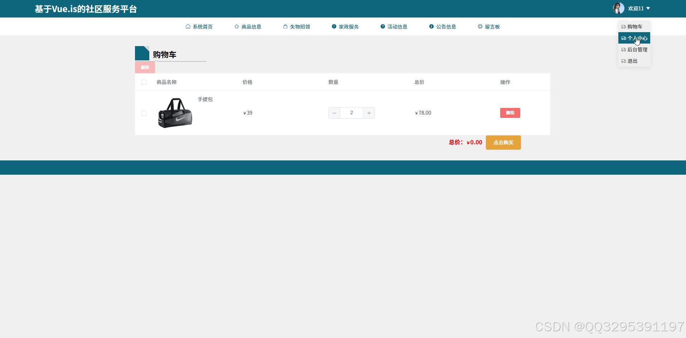Screen dimensions: 686x338
Task: Click the star icon beside 商品信息
Action: pos(237,26)
